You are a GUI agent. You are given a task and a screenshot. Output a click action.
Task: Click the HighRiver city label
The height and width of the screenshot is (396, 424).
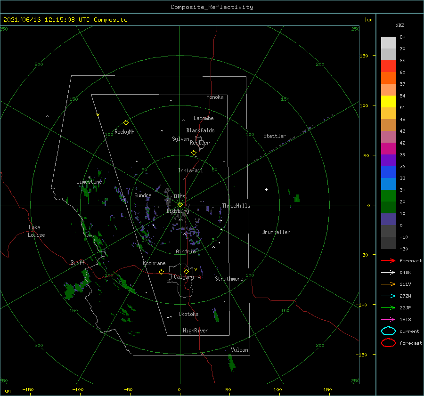(196, 331)
